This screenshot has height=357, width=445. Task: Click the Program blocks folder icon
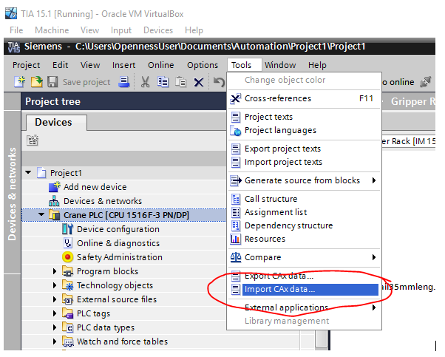tap(67, 271)
